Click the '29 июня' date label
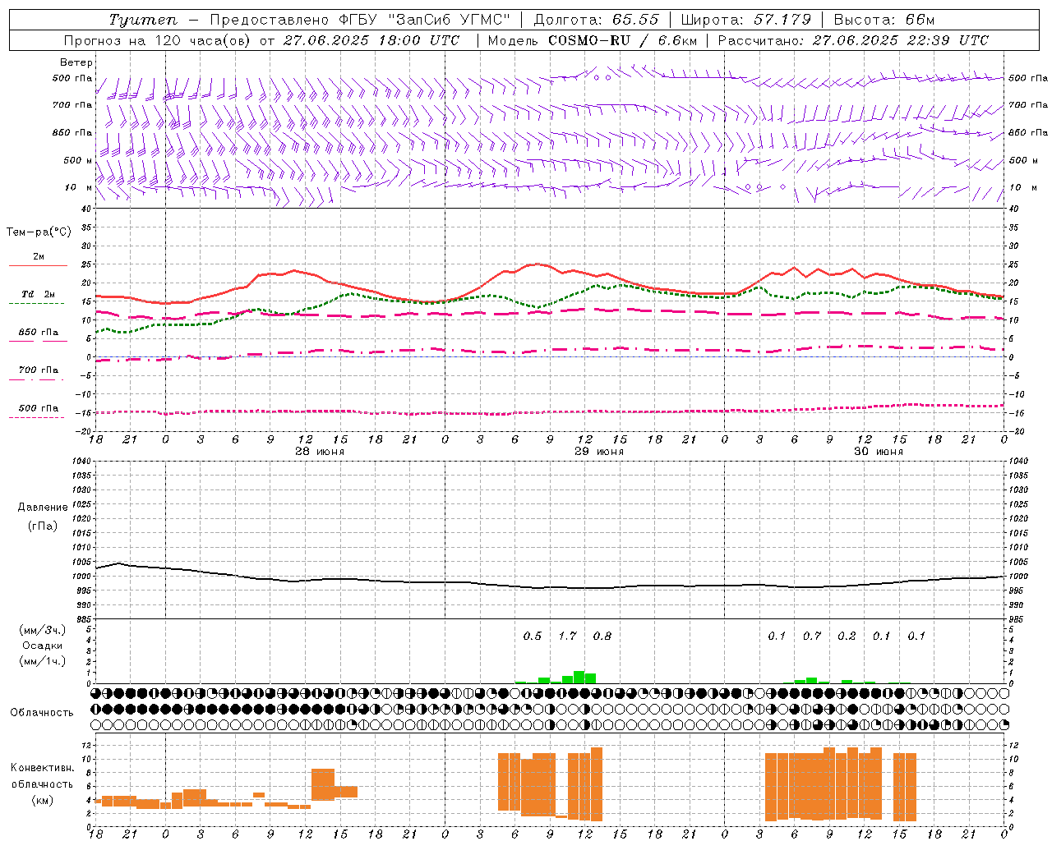Viewport: 1052px width, 841px height. 599,452
